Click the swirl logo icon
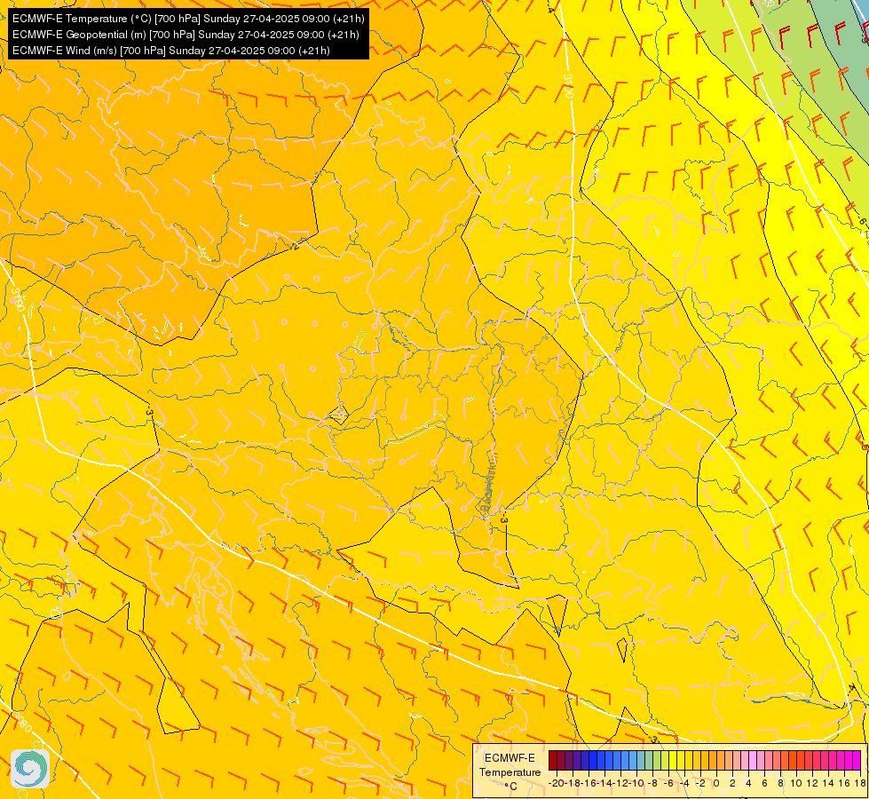The width and height of the screenshot is (869, 799). pyautogui.click(x=30, y=769)
